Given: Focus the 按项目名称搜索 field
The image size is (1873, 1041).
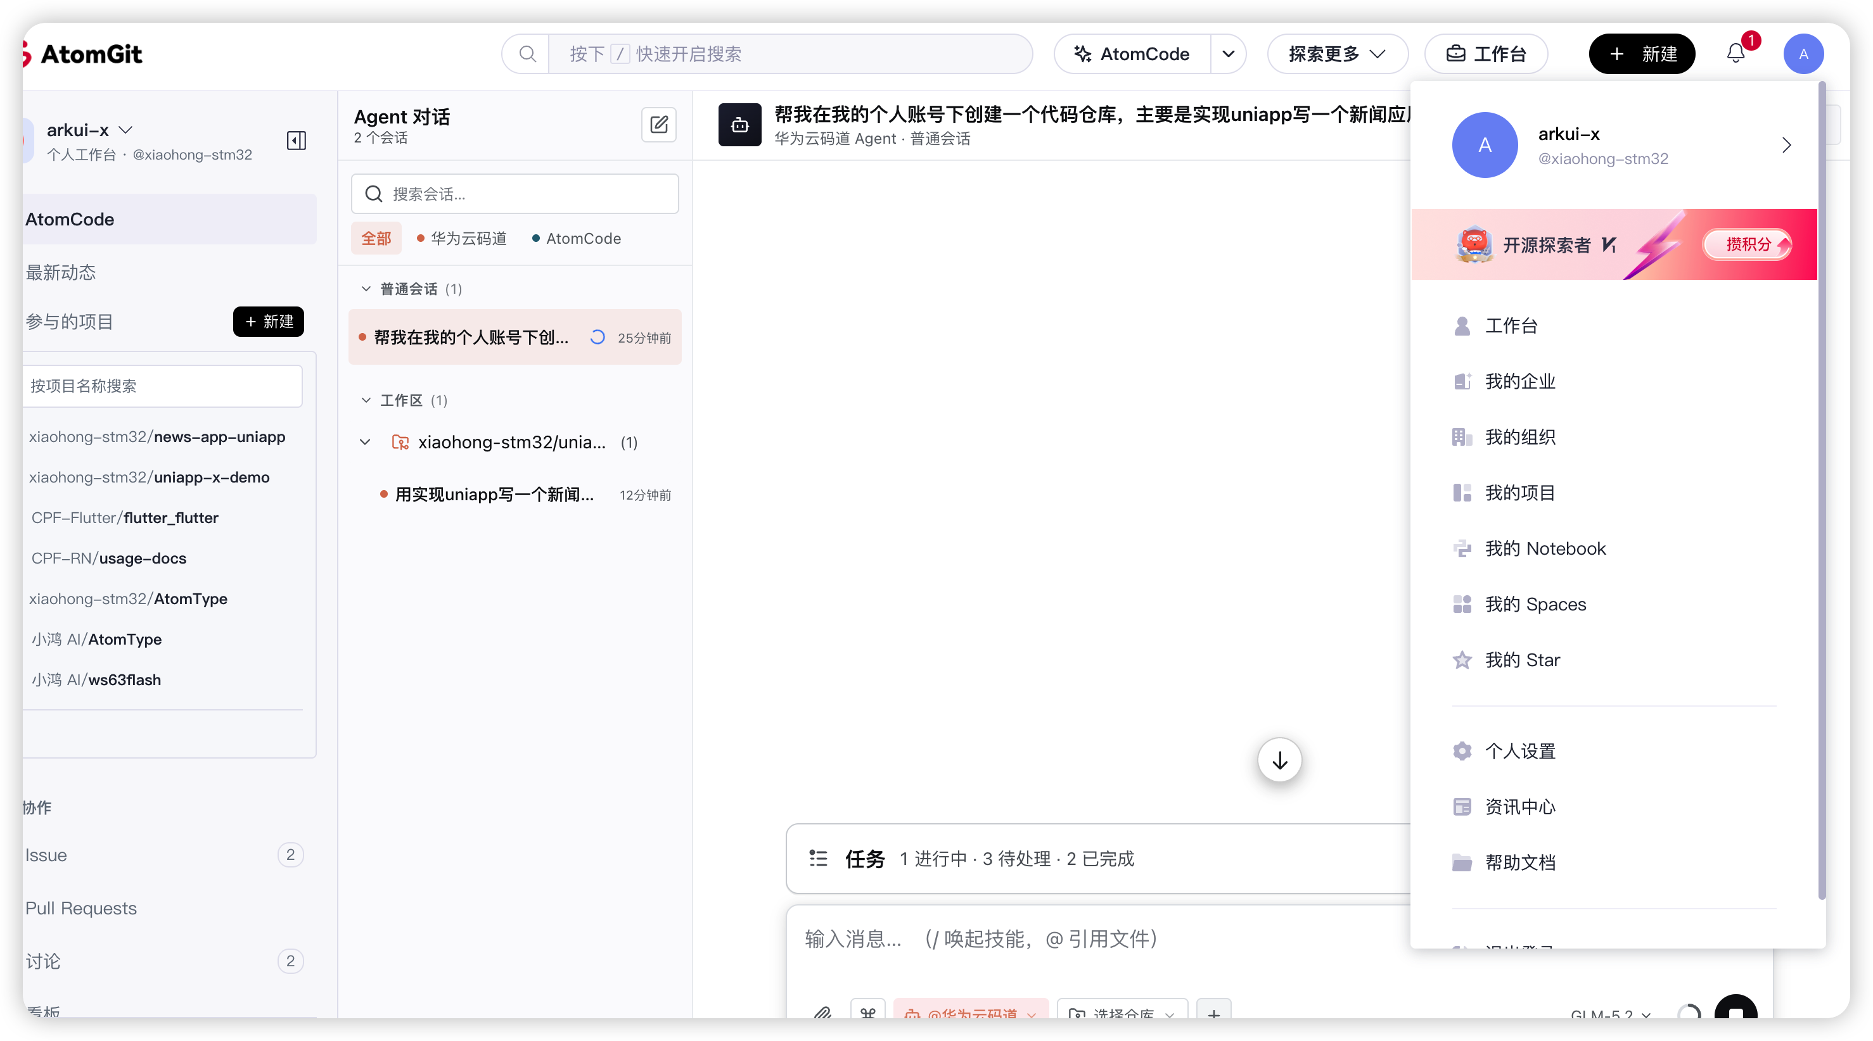Looking at the screenshot, I should 162,386.
